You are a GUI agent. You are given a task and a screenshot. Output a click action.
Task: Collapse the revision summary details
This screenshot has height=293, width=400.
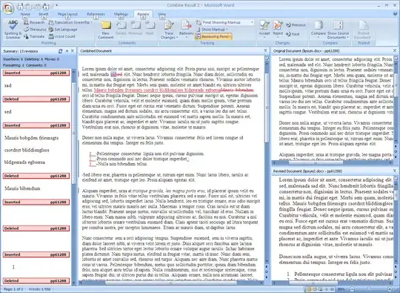pyautogui.click(x=67, y=51)
